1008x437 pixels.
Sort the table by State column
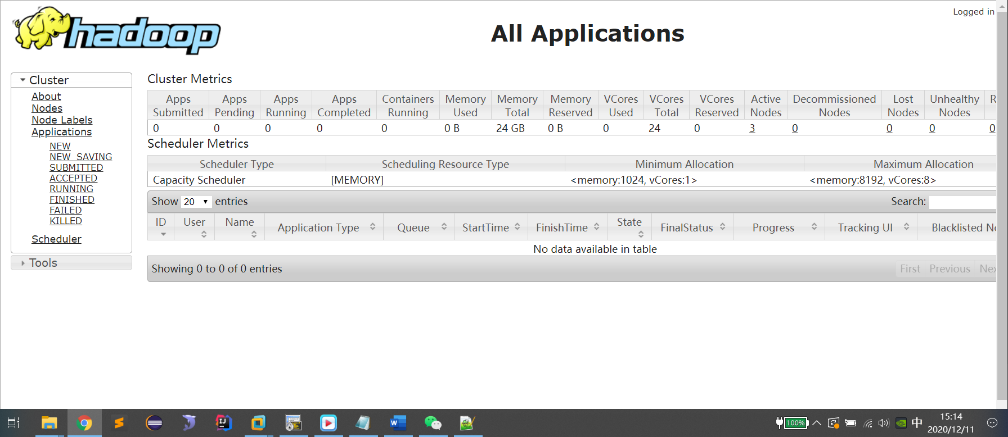tap(629, 226)
